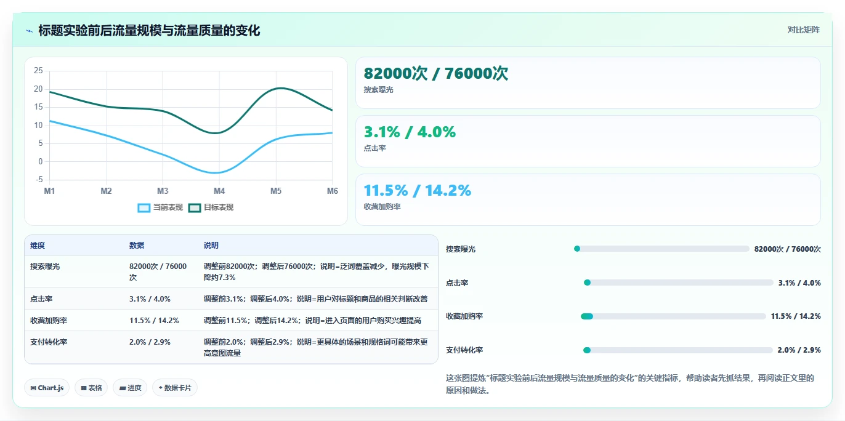Viewport: 845px width, 421px height.
Task: Click the 支付转化率 progress bar
Action: coord(678,350)
